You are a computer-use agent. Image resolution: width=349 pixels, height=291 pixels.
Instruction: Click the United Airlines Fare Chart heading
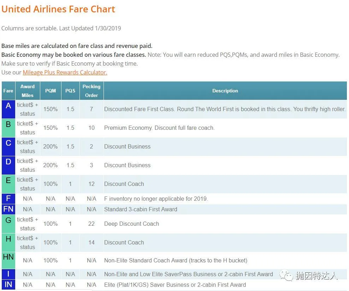(58, 9)
